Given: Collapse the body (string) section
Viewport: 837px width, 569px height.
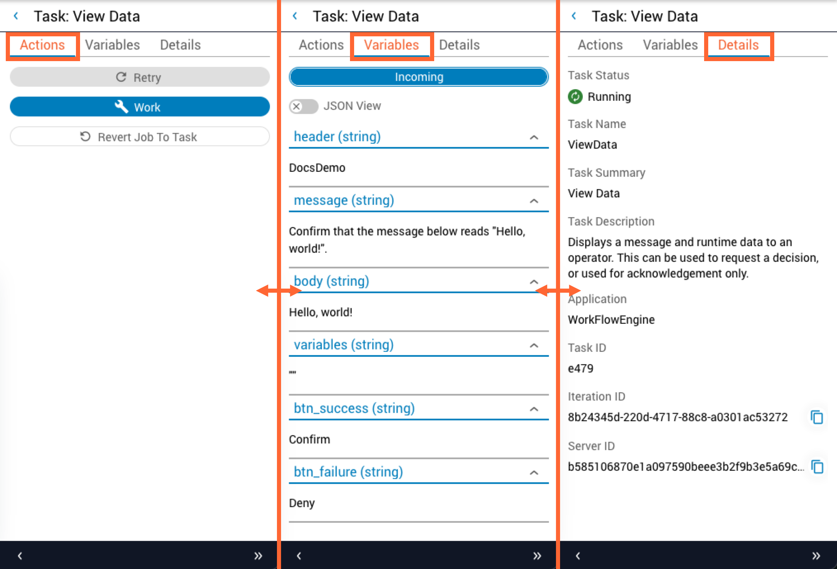Looking at the screenshot, I should 534,282.
